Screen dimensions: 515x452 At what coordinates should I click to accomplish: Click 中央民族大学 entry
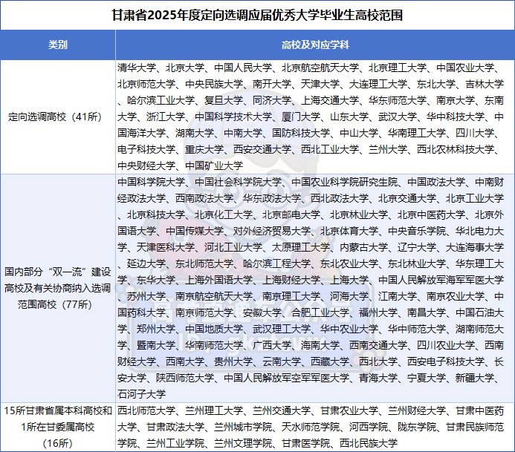(214, 85)
